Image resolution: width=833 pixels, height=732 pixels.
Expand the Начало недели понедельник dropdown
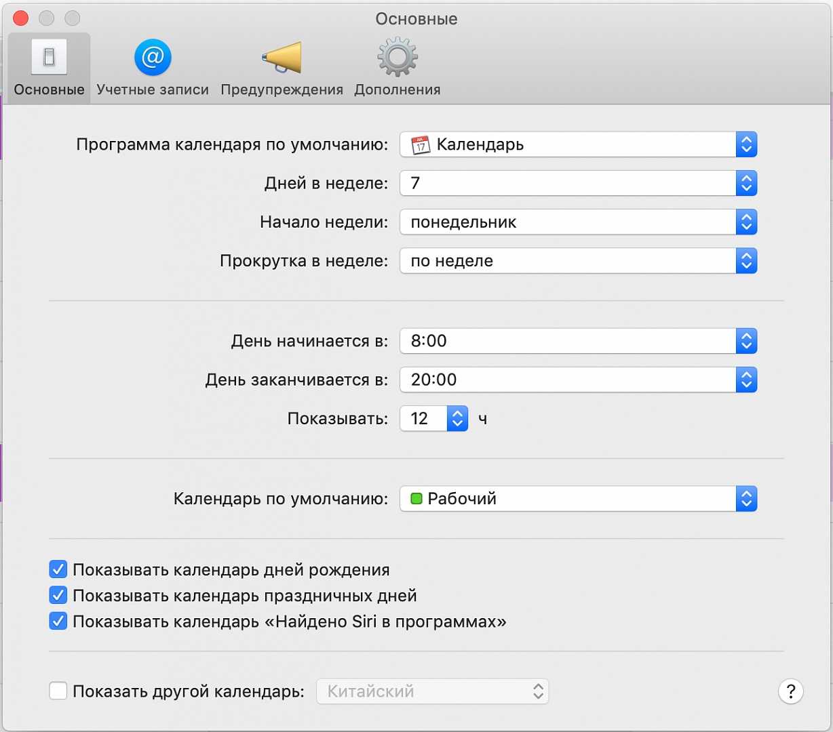[x=578, y=222]
